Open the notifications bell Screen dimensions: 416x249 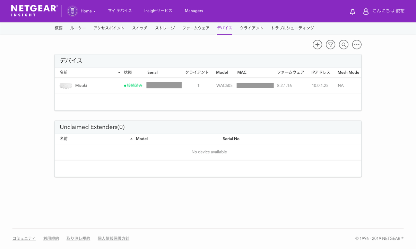pos(353,11)
